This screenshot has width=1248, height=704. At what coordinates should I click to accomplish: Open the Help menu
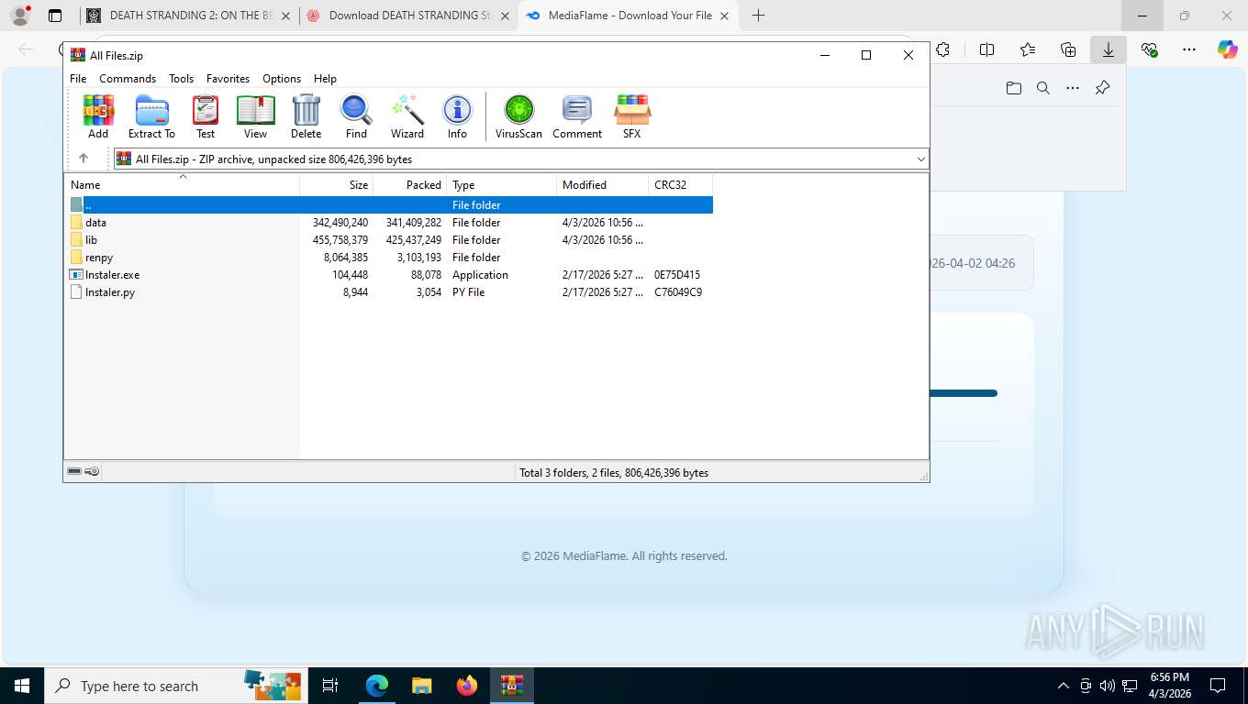pos(325,79)
